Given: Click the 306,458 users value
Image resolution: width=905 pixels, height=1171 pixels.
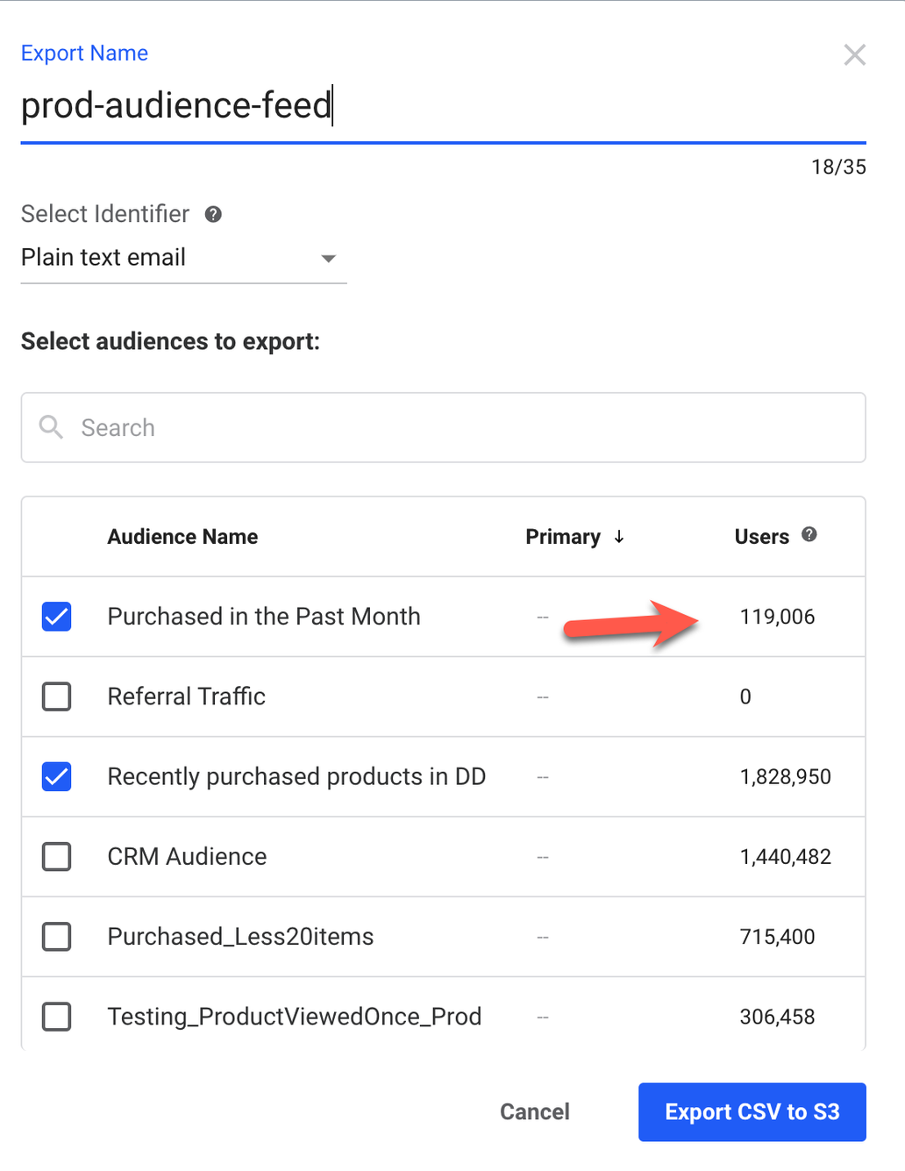Looking at the screenshot, I should (x=777, y=1017).
